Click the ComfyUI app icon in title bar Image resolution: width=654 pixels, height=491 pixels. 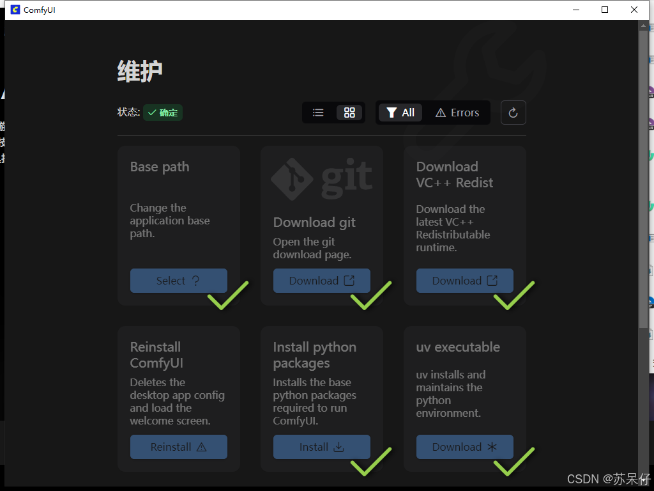pyautogui.click(x=15, y=10)
